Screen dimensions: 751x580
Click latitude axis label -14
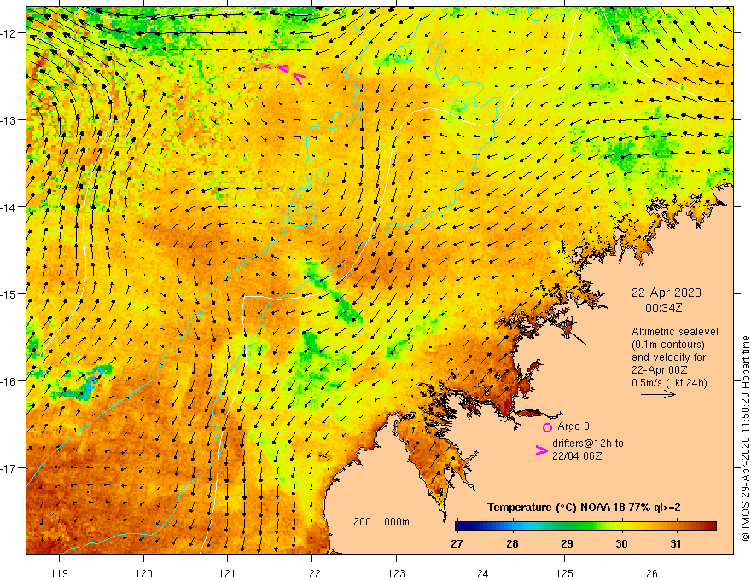click(x=9, y=207)
